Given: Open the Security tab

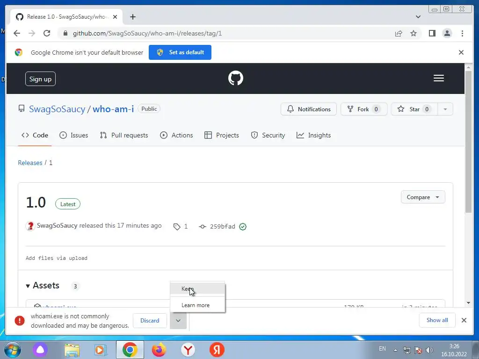Looking at the screenshot, I should point(268,135).
